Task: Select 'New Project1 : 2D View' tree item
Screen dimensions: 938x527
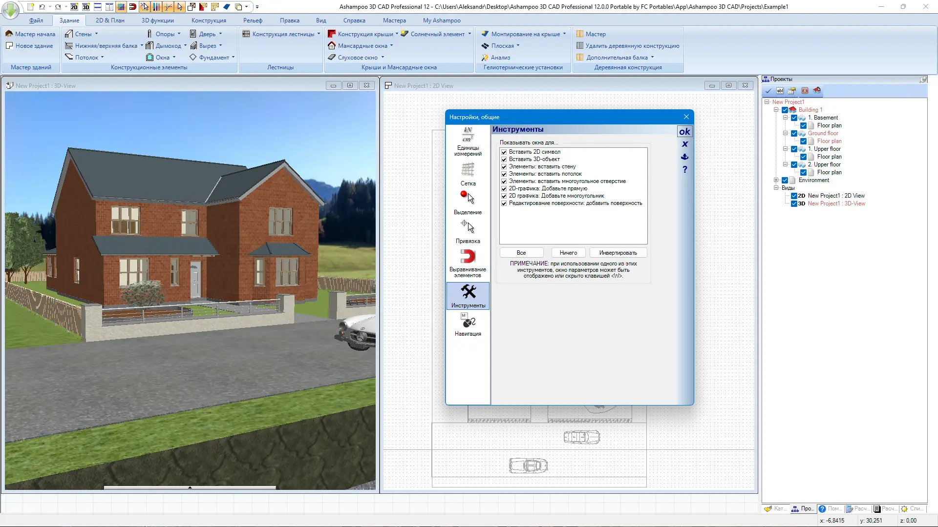Action: 836,196
